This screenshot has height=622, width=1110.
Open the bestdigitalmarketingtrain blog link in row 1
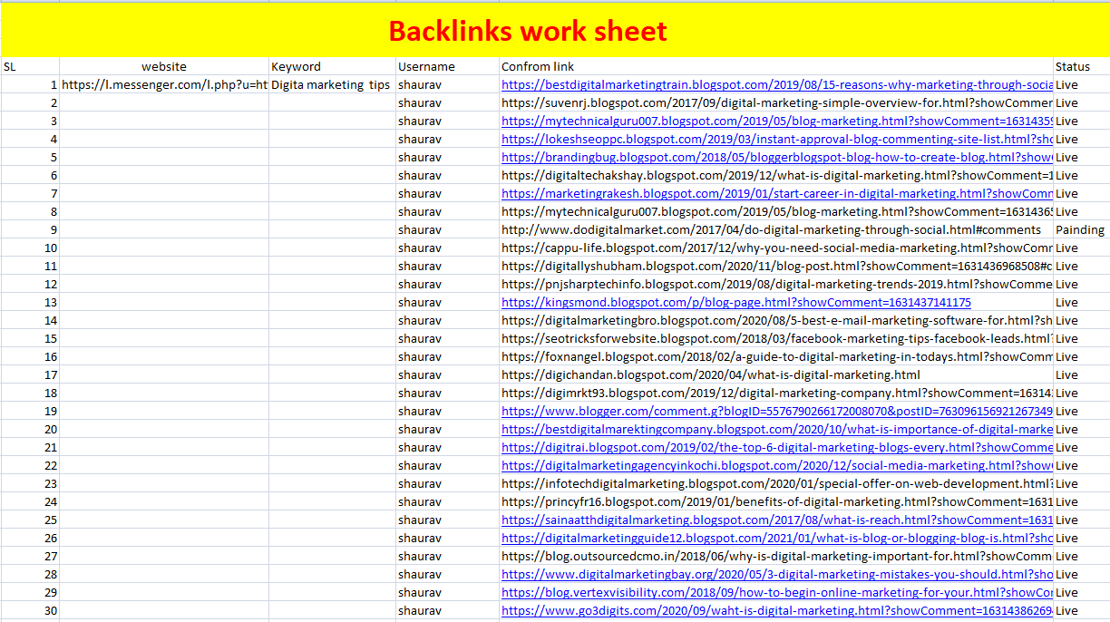pyautogui.click(x=775, y=84)
